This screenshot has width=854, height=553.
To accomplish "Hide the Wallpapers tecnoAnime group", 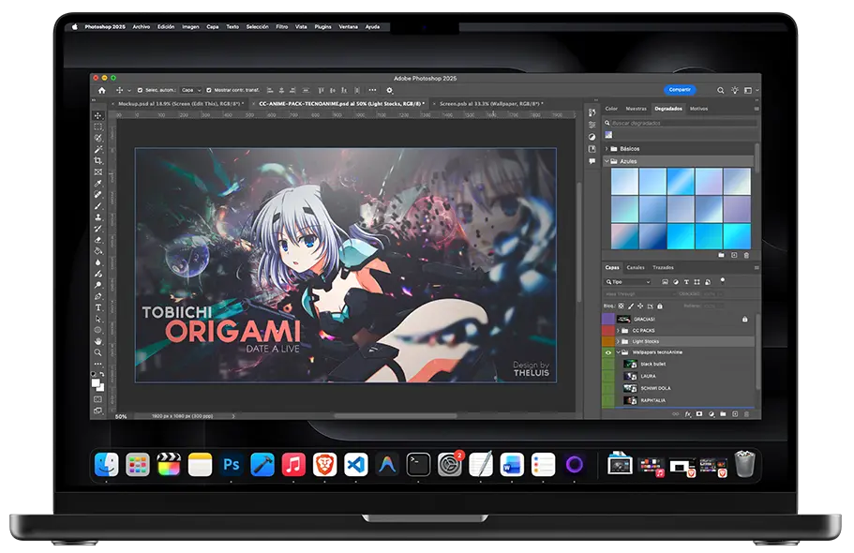I will coord(607,352).
